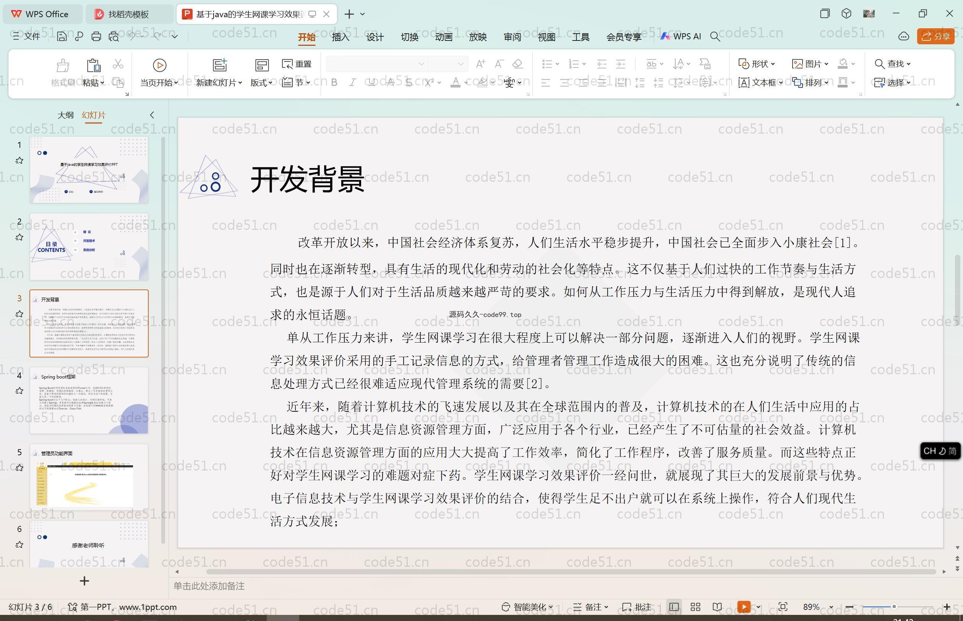Image resolution: width=963 pixels, height=621 pixels.
Task: Toggle star marker for slide 3
Action: pyautogui.click(x=19, y=314)
